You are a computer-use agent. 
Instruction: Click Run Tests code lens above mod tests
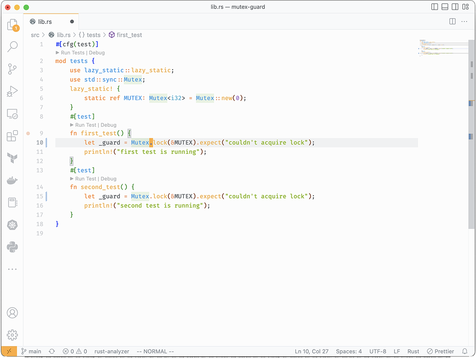pos(73,53)
